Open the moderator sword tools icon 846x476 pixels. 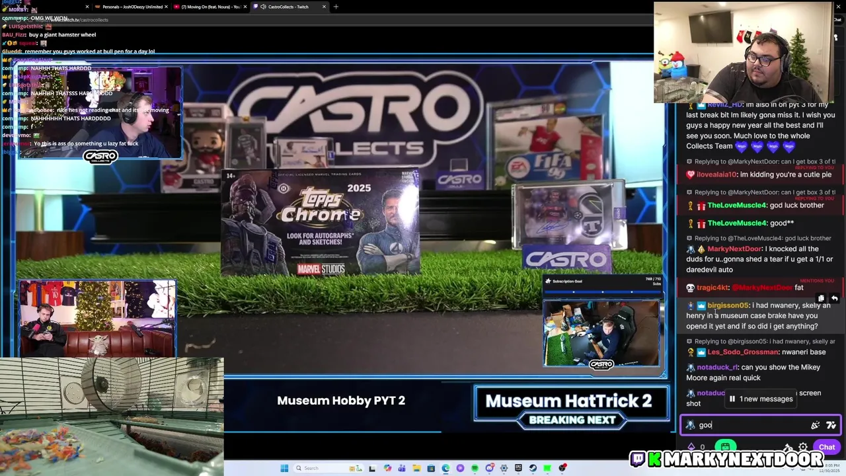coord(788,447)
